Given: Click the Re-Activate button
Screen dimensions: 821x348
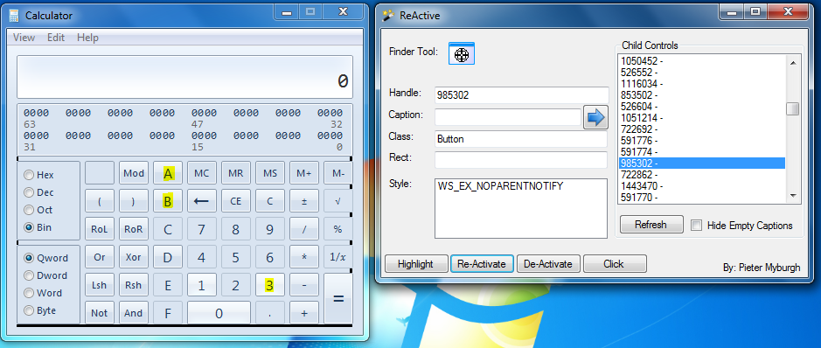Looking at the screenshot, I should pyautogui.click(x=482, y=264).
